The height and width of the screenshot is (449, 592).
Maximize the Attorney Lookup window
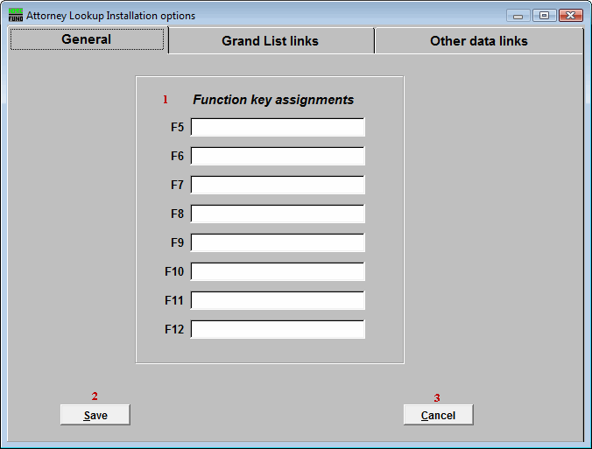(x=544, y=16)
